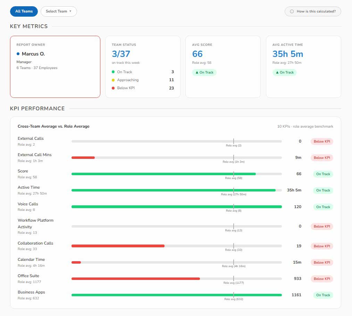Screen dimensions: 352x316
Task: Click the Collaboration Calls red progress bar
Action: [x=118, y=246]
